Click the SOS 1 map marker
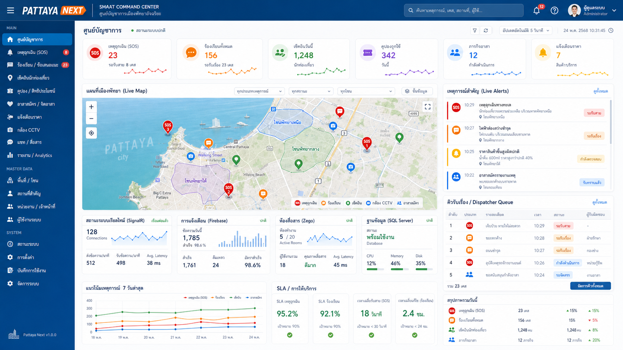 (367, 144)
